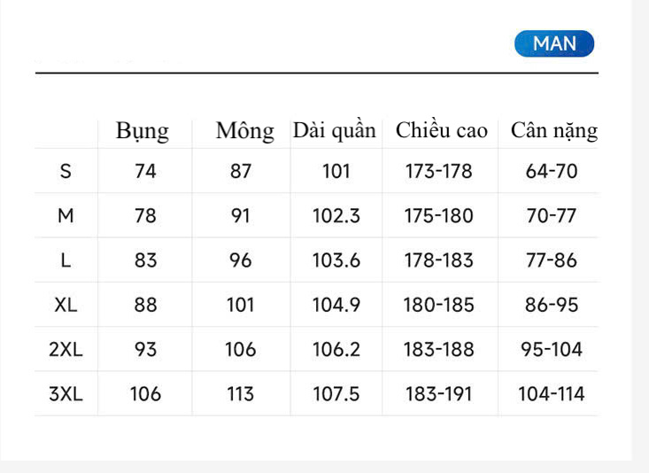Select the S size row label
Screen dimensions: 649x473
(x=66, y=172)
